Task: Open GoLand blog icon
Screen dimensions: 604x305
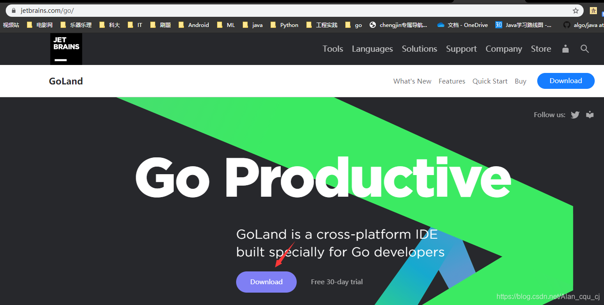Action: (590, 115)
